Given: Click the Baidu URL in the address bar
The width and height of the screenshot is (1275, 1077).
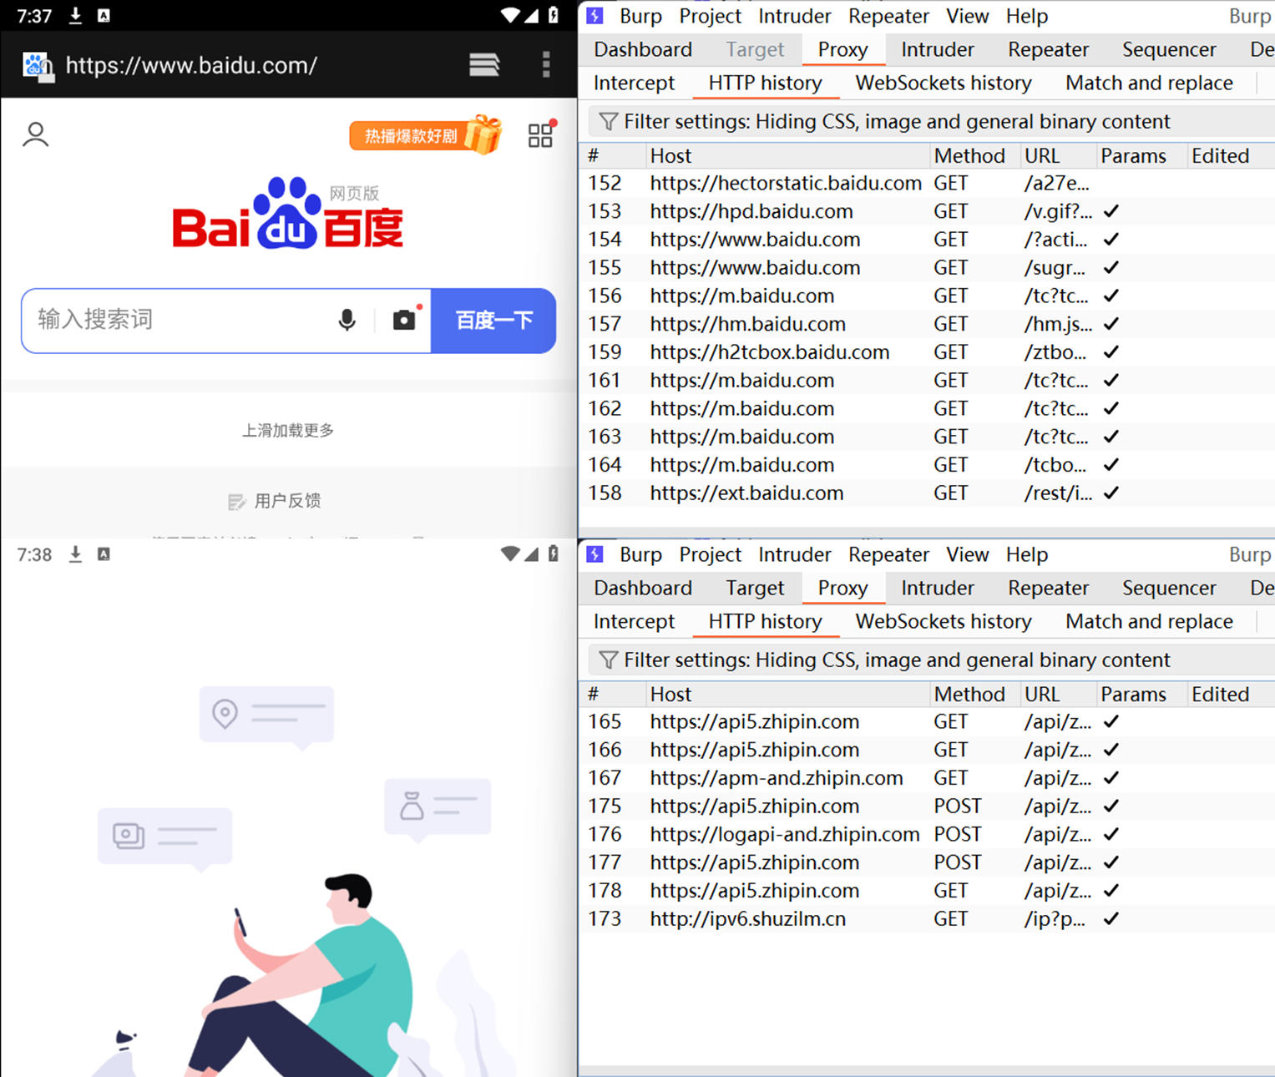Looking at the screenshot, I should point(191,65).
